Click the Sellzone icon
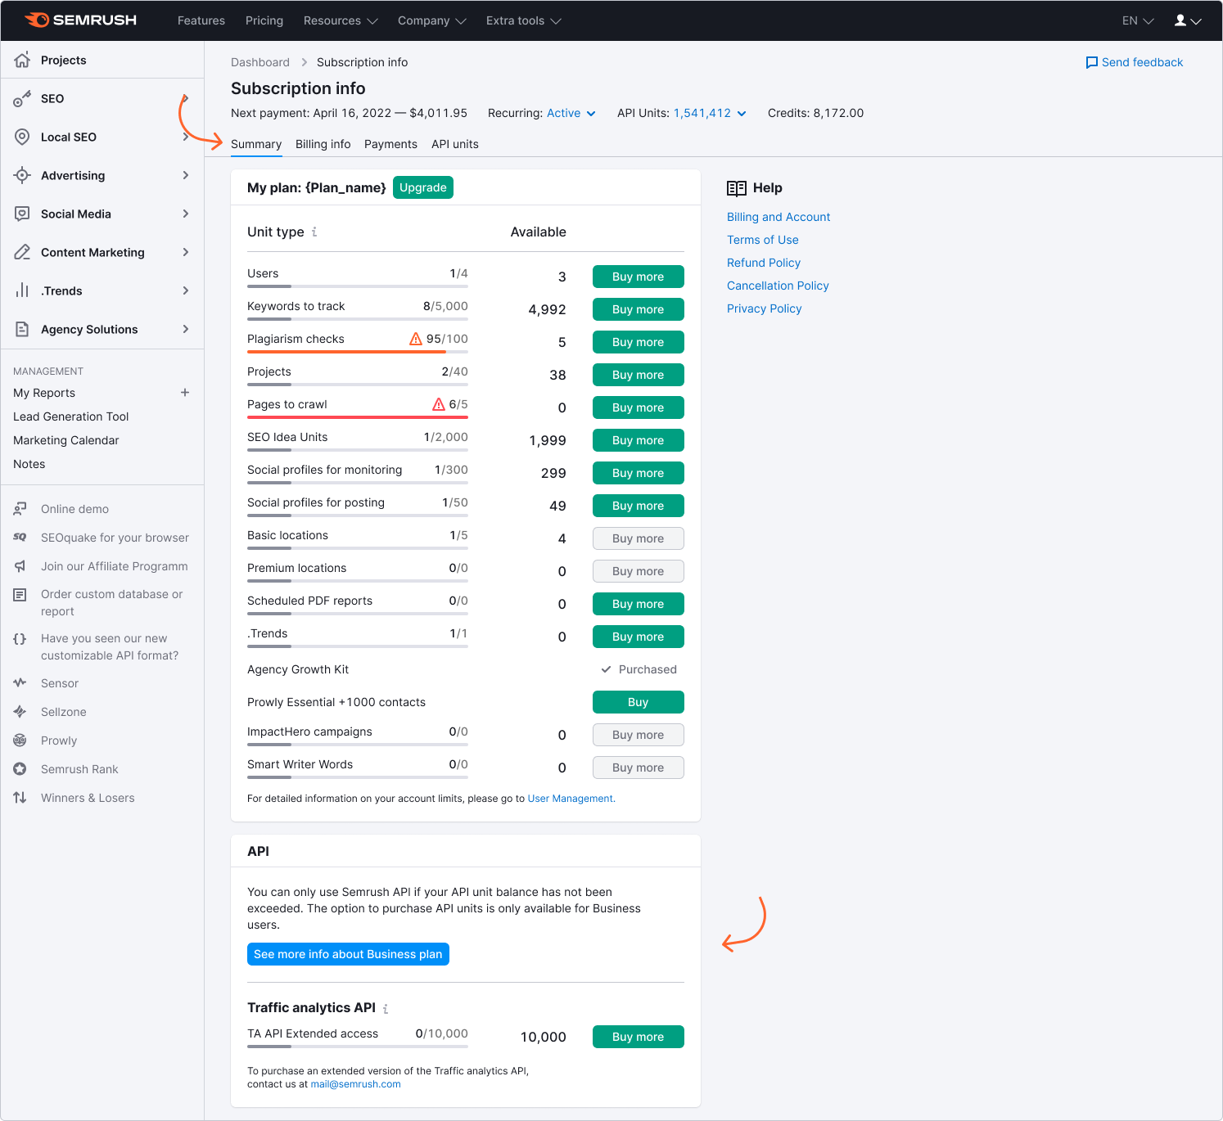Screen dimensions: 1223x1121 [20, 712]
